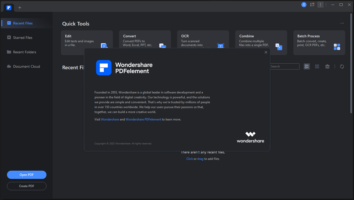Clear recent files with trash icon

coord(327,66)
